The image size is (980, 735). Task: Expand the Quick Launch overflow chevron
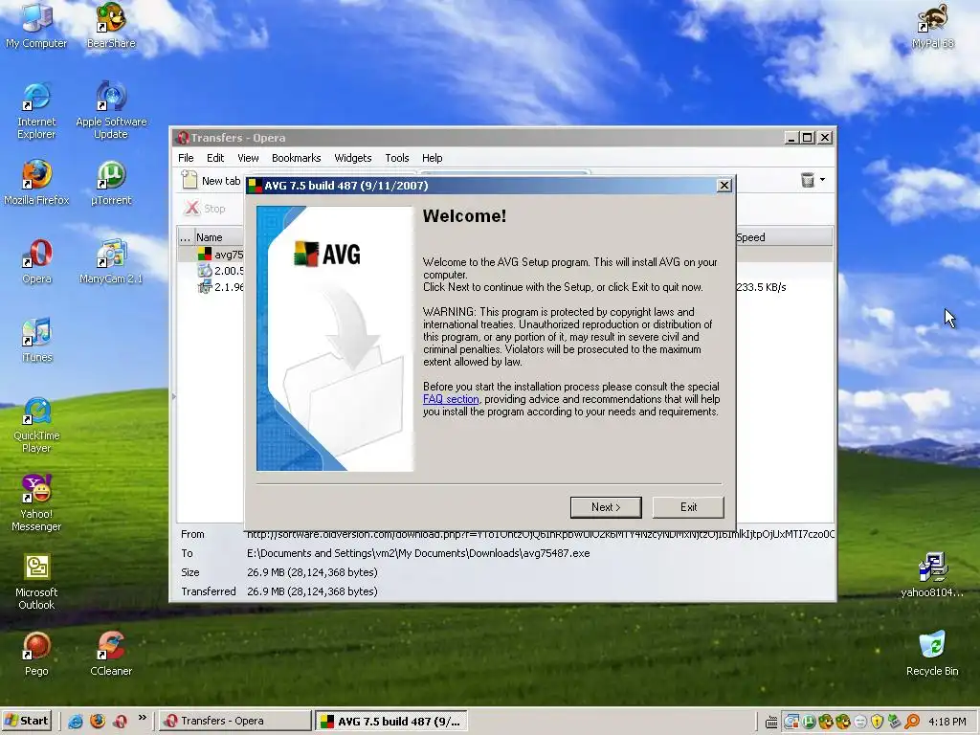click(142, 718)
